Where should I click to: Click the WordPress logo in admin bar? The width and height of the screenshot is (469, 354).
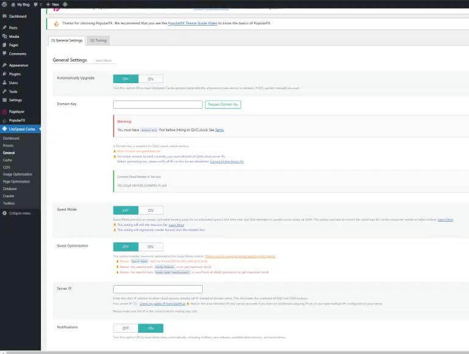click(5, 4)
